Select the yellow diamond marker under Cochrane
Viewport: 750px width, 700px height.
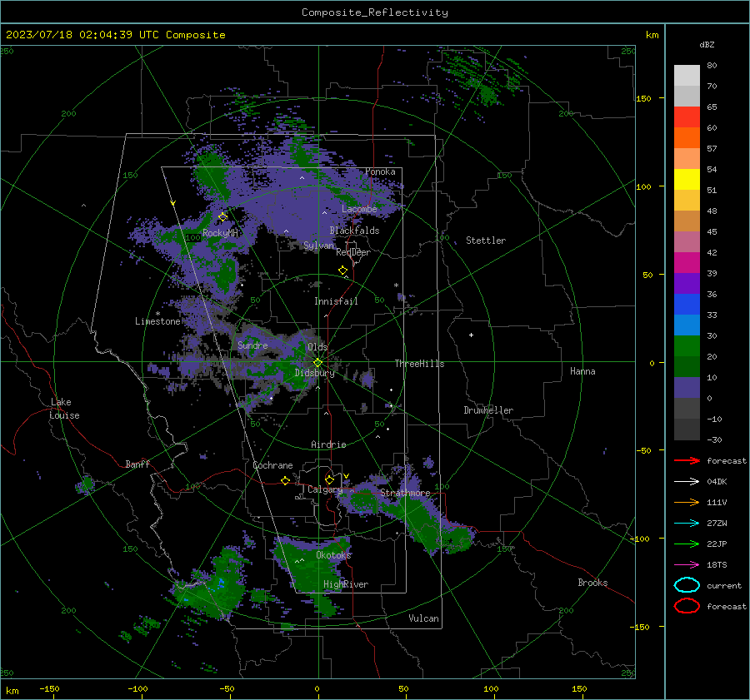tap(285, 480)
